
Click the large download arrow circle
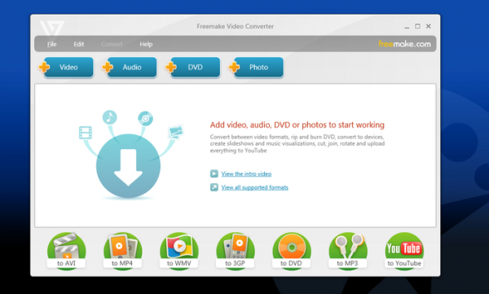pyautogui.click(x=128, y=166)
